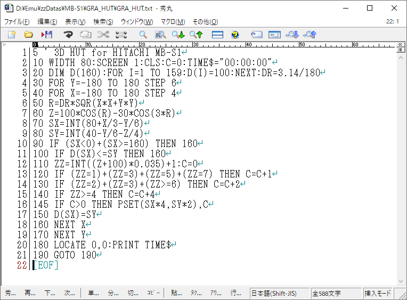Image resolution: width=407 pixels, height=300 pixels.
Task: Click the 切... function key button
Action: point(133,293)
